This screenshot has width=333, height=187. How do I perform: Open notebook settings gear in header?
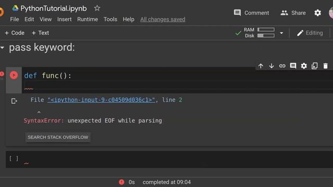coord(317,13)
